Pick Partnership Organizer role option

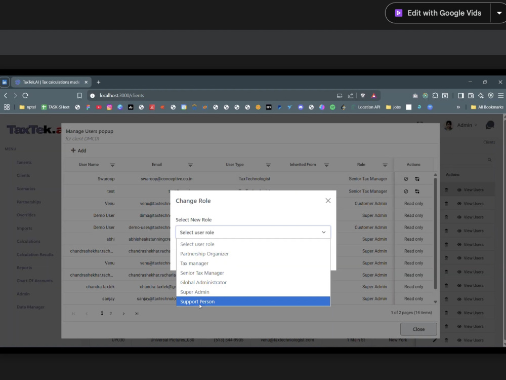tap(253, 254)
